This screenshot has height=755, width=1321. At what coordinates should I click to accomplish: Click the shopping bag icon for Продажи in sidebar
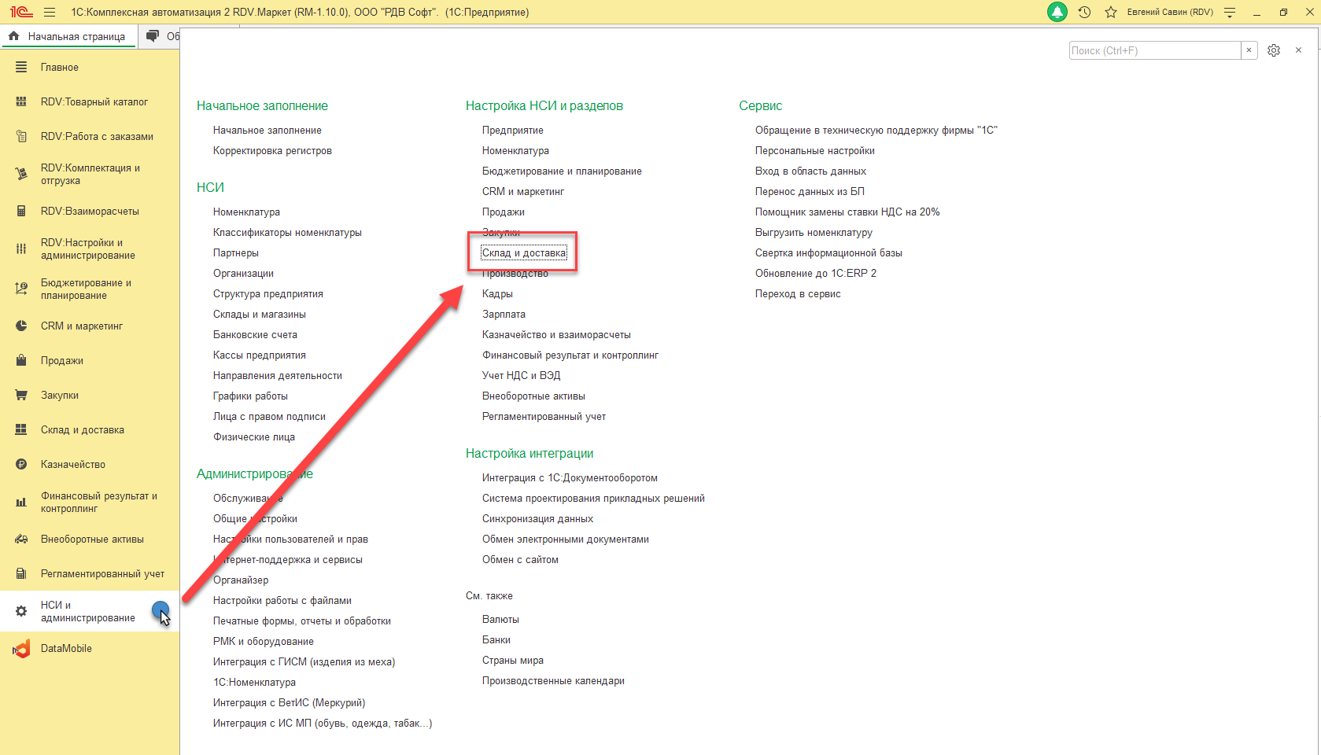pyautogui.click(x=21, y=361)
